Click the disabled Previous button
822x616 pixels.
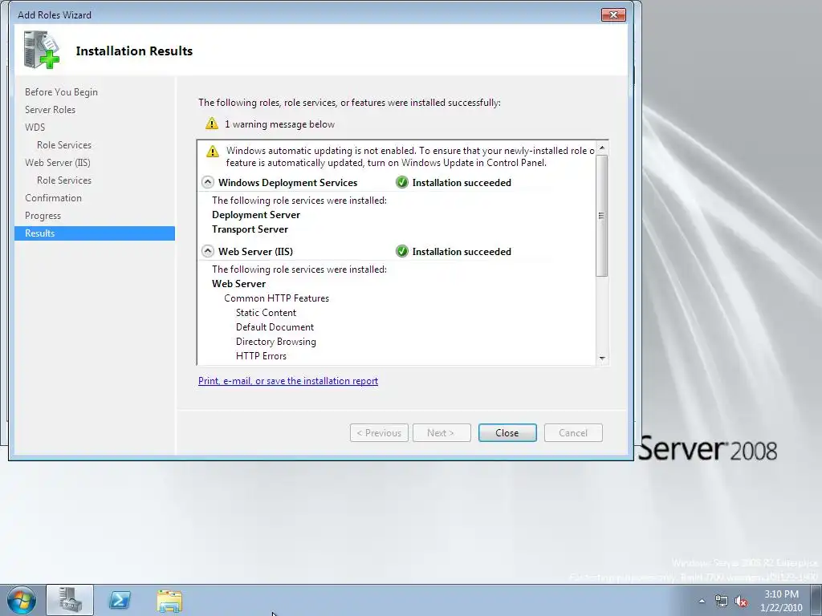(x=379, y=432)
